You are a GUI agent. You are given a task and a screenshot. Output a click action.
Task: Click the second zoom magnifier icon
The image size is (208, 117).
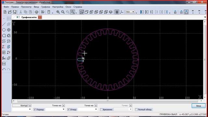(63, 12)
